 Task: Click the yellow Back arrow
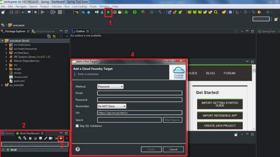259,12
